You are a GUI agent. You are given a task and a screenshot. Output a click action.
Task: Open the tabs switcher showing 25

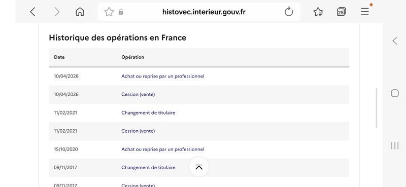click(x=341, y=12)
